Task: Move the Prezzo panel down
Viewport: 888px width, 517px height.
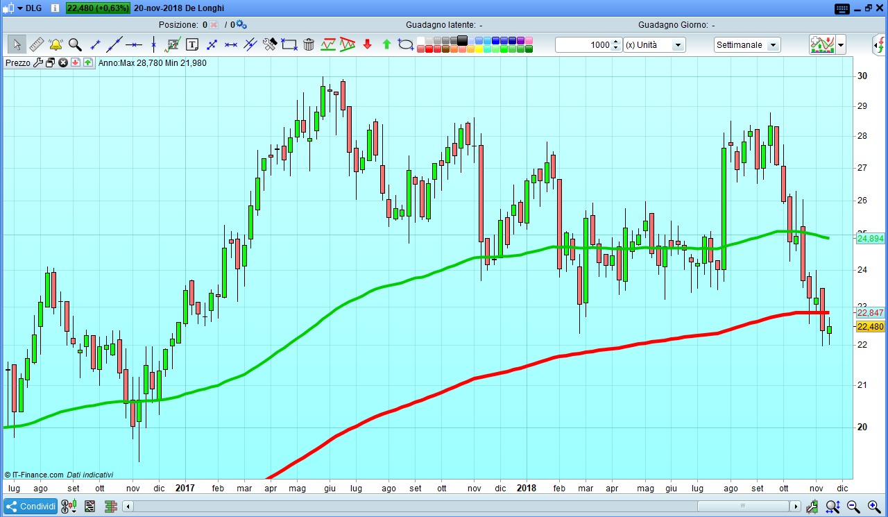Action: click(76, 62)
